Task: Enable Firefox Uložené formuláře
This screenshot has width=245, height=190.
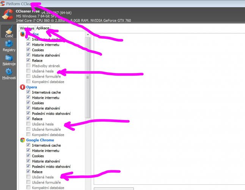Action: tap(28, 76)
